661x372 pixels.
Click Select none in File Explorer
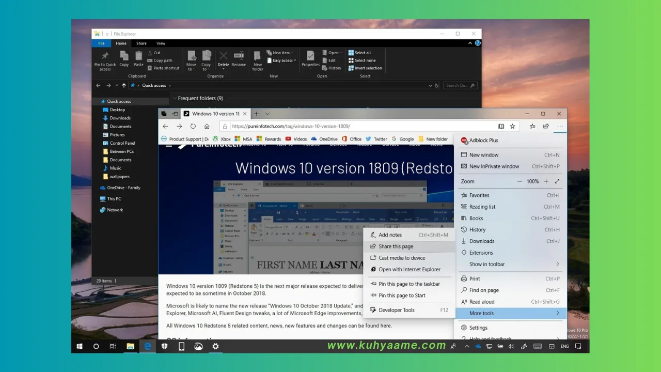click(362, 60)
